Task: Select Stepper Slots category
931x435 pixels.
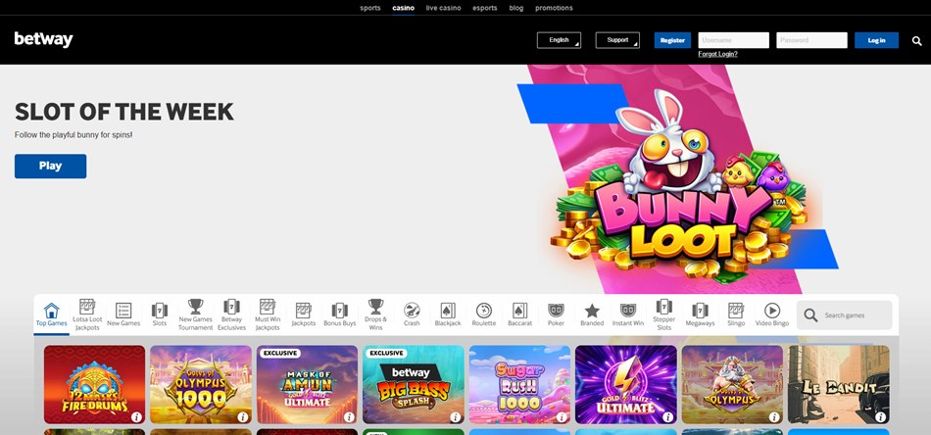Action: (663, 314)
